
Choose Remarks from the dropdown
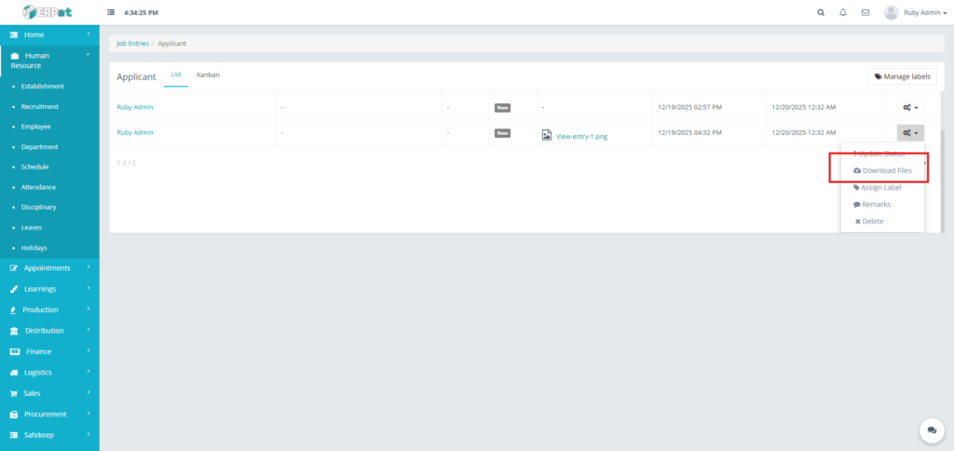point(882,205)
